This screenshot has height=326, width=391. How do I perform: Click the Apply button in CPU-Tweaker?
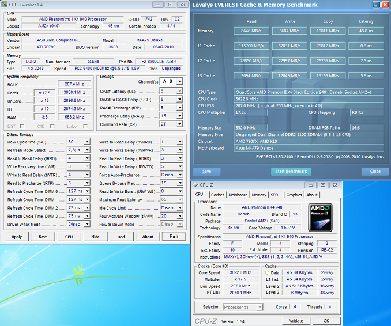click(x=17, y=237)
